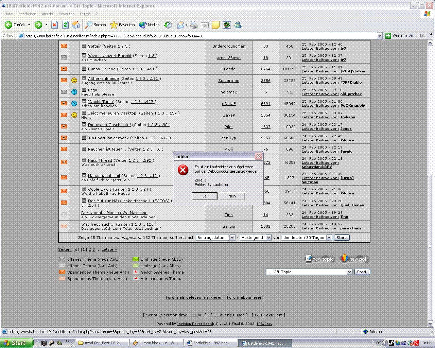Screen dimensions: 435x348
Task: Open the Forward button history dropdown arrow
Action: pyautogui.click(x=46, y=25)
